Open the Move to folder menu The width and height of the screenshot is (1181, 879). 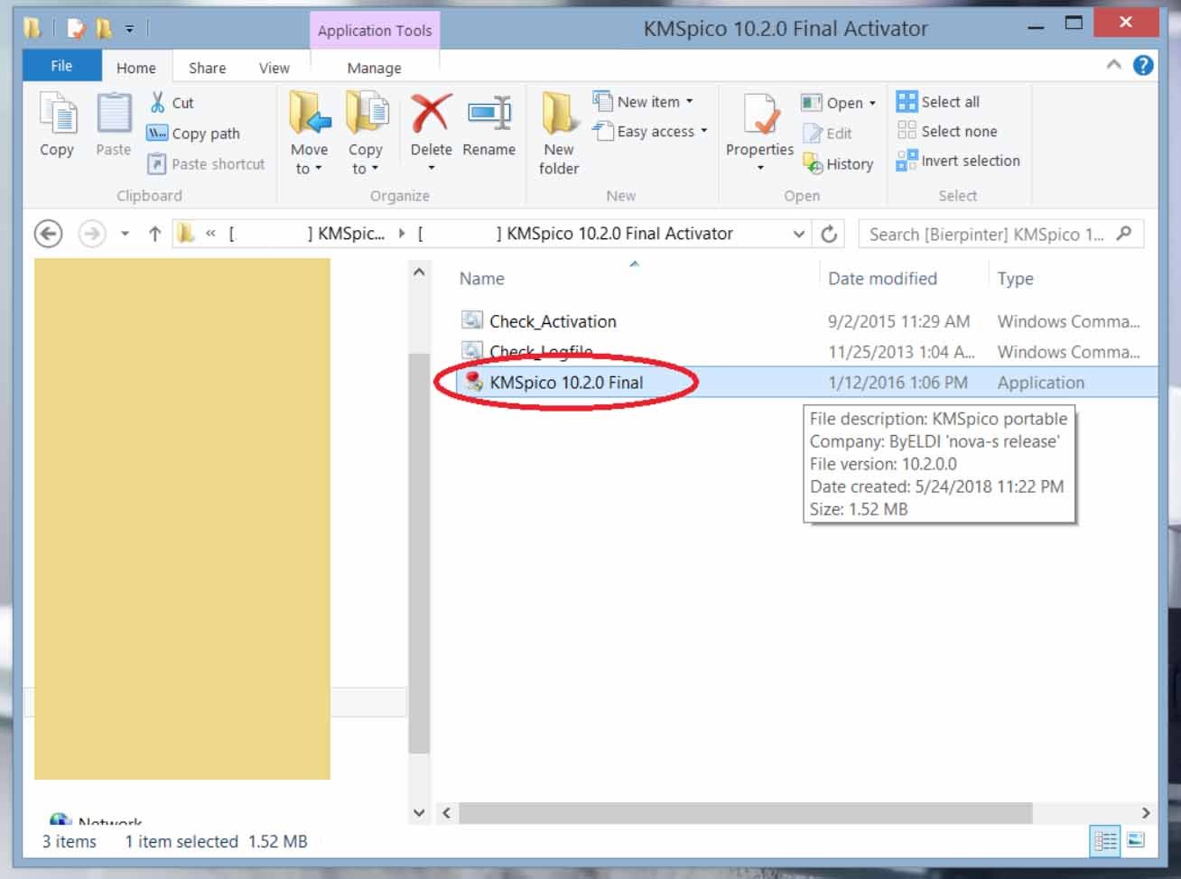point(309,134)
